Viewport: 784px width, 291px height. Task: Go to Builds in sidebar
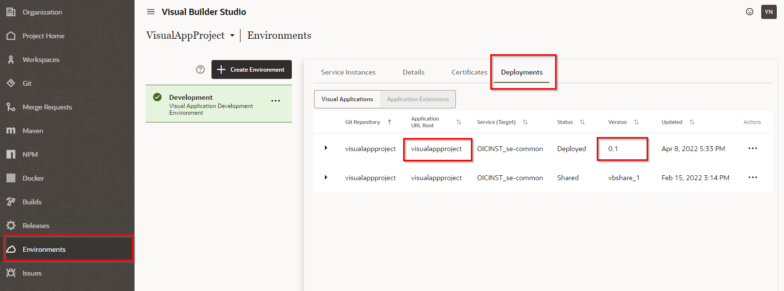tap(32, 202)
